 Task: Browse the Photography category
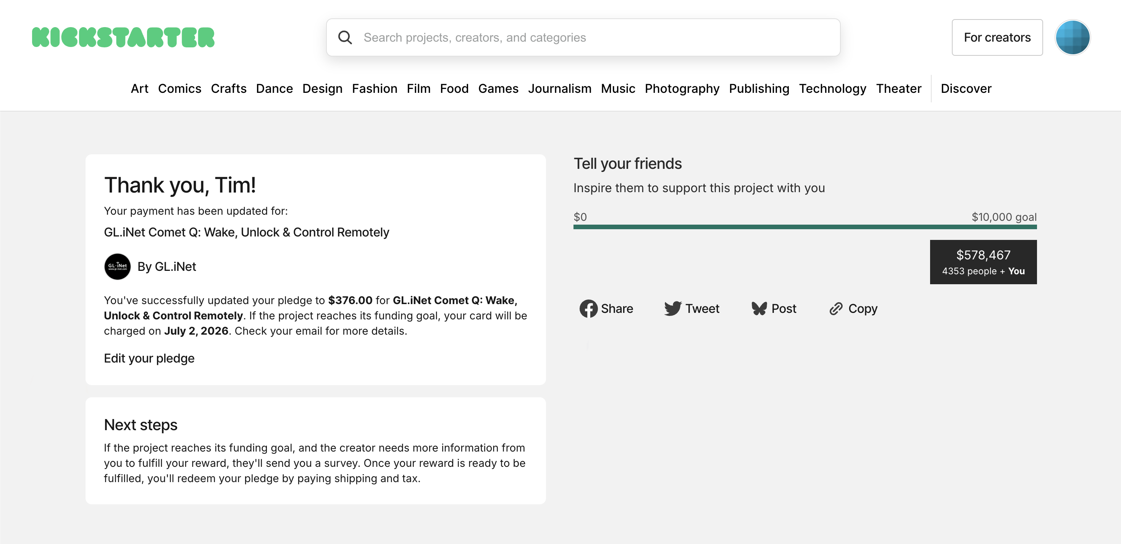682,89
